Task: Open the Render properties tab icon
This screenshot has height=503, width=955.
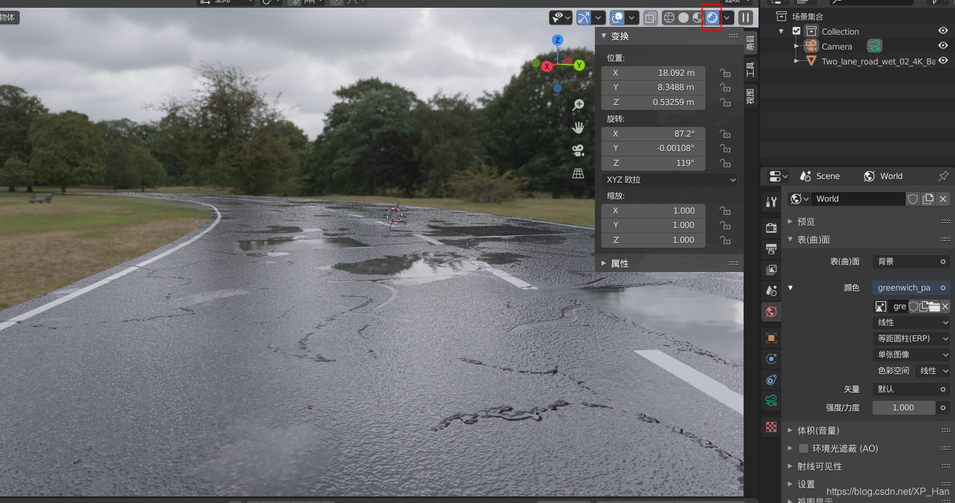Action: (772, 227)
